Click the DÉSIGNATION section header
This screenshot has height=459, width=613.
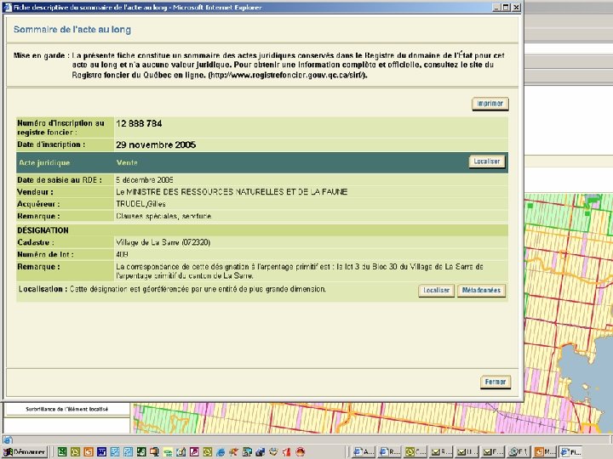[43, 230]
